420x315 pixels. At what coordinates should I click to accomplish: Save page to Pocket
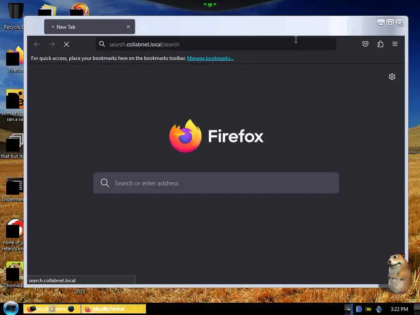[x=365, y=44]
